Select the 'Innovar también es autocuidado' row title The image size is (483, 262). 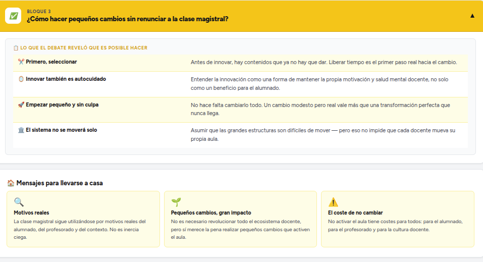point(66,79)
